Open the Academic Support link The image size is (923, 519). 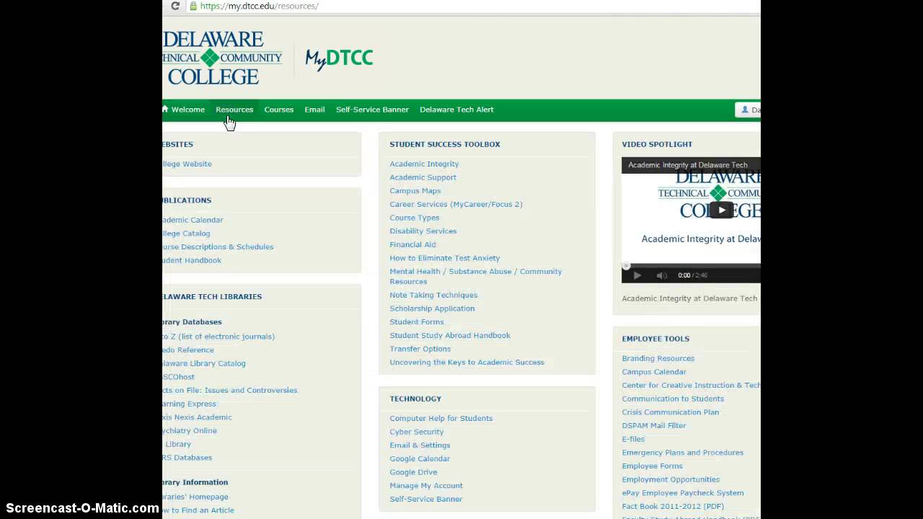tap(423, 177)
